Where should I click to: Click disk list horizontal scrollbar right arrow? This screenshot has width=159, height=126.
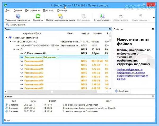[x=107, y=92]
